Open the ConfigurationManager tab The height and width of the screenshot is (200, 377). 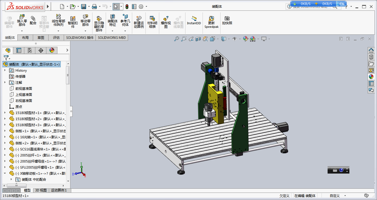30,50
